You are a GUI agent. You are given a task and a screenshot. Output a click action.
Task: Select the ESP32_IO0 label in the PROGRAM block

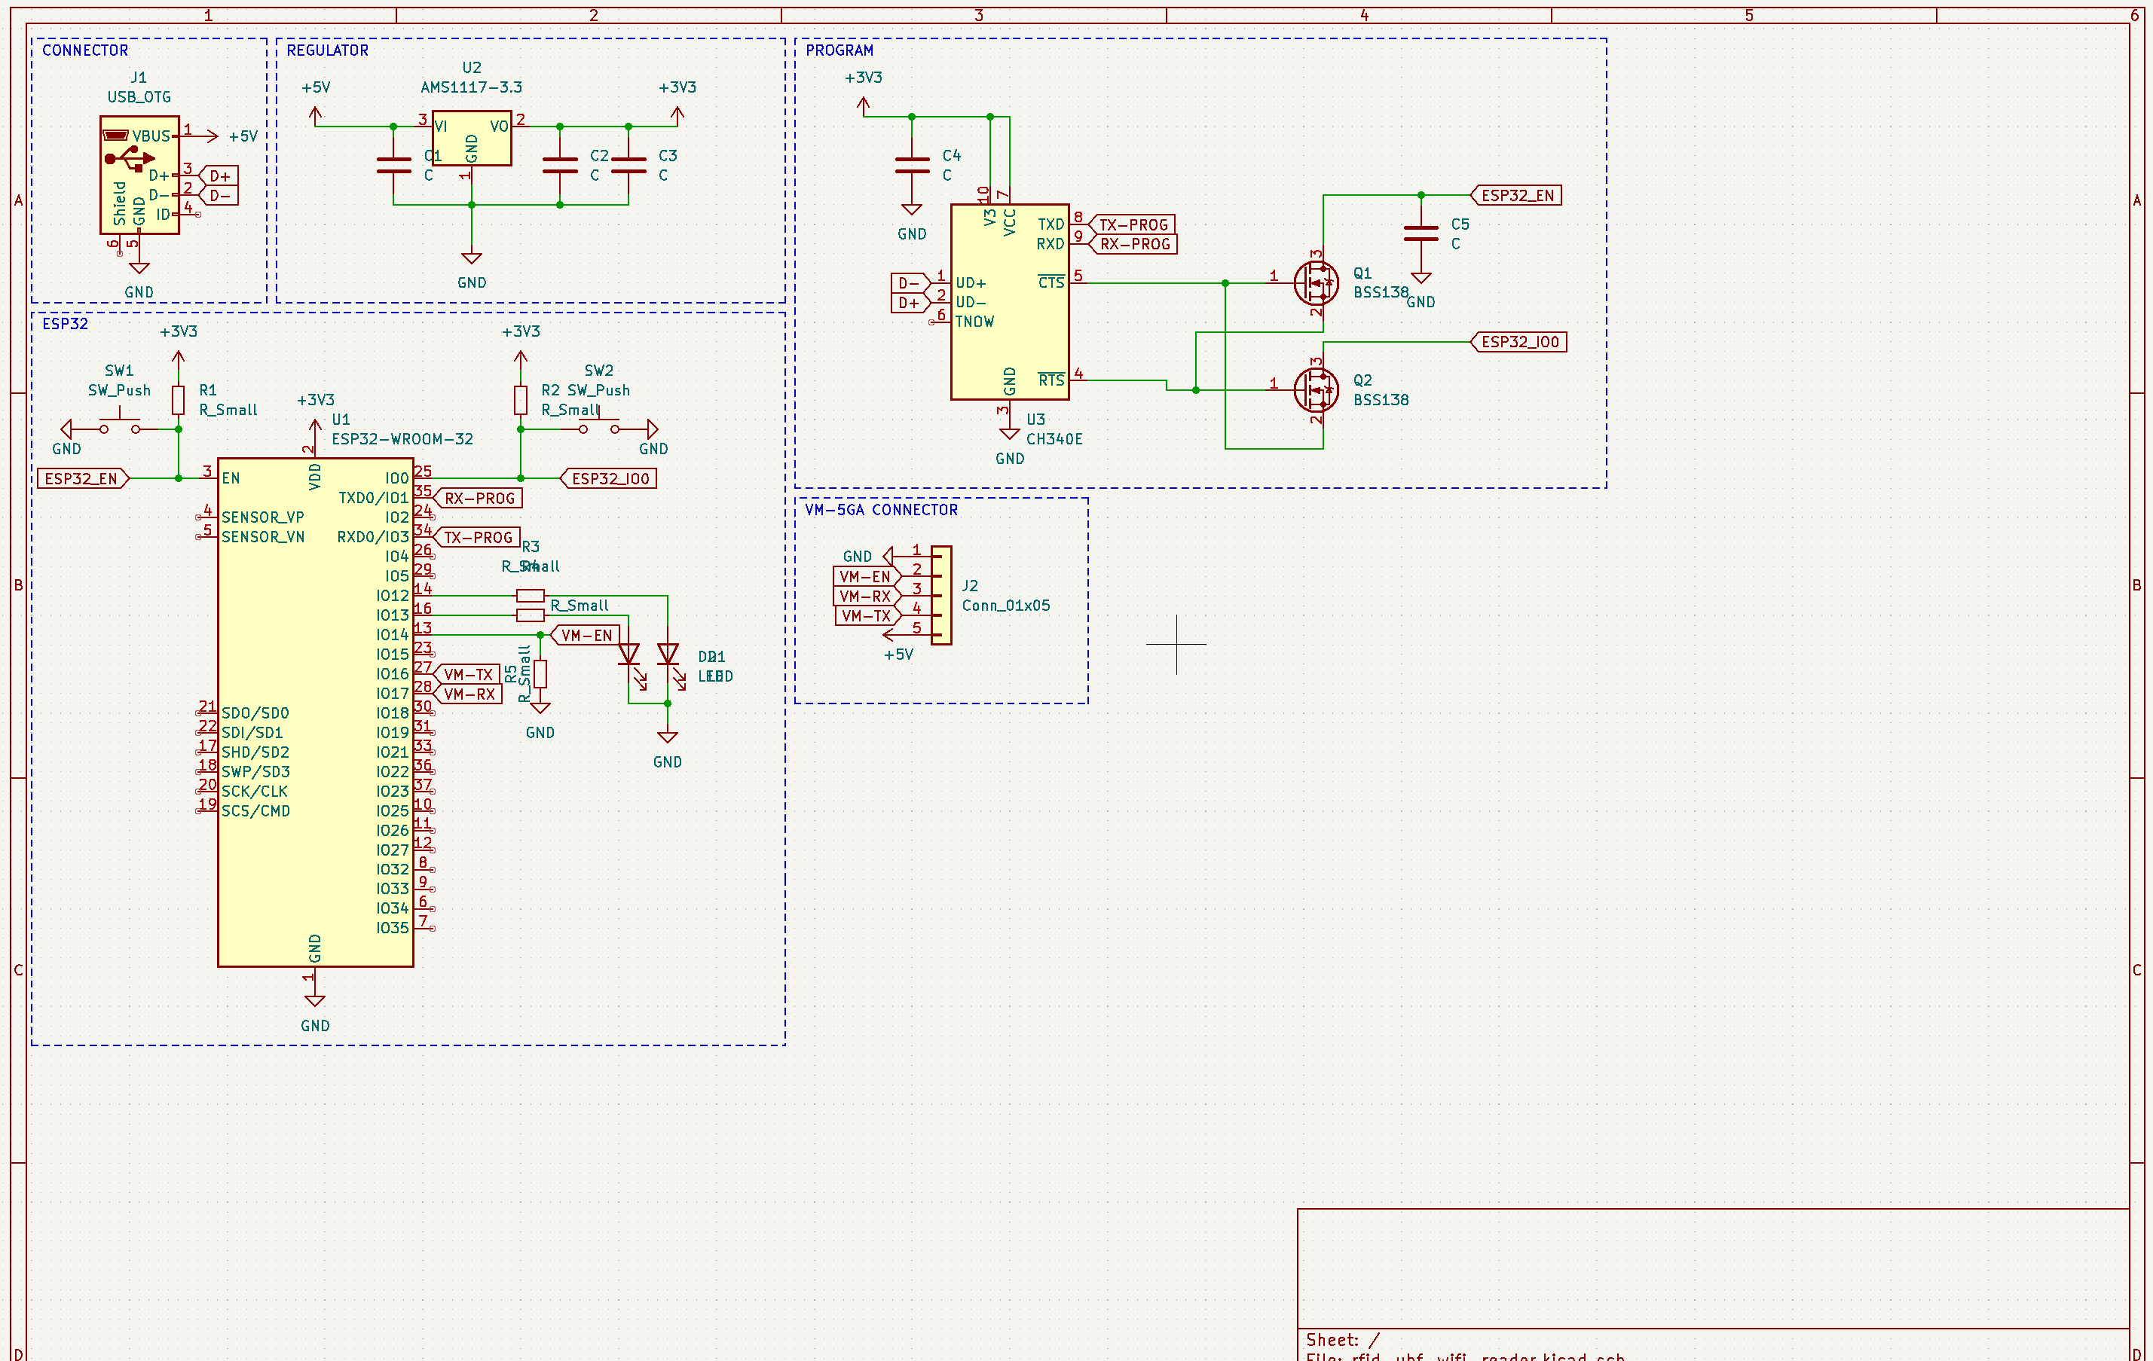point(1518,341)
